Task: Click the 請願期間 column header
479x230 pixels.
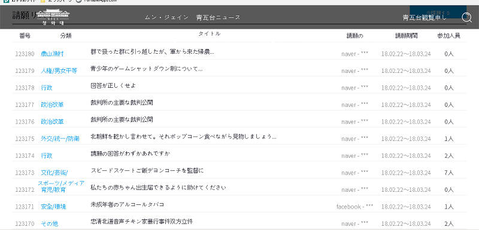Action: click(x=407, y=36)
